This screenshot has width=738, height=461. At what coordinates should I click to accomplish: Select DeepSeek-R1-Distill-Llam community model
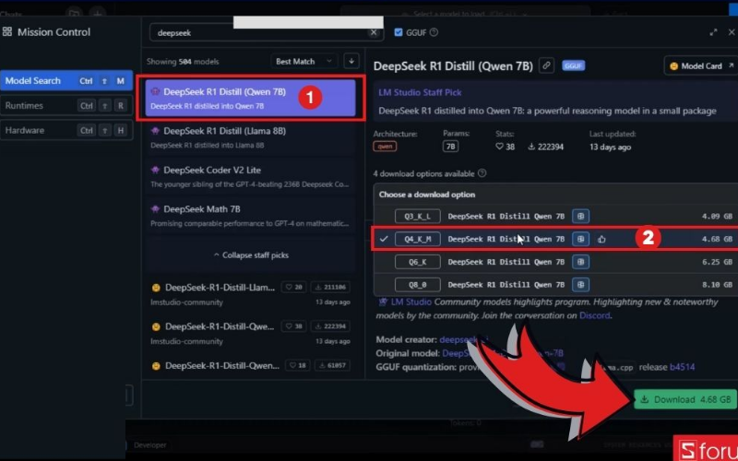coord(250,294)
